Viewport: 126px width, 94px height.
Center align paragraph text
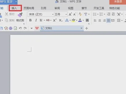click(100, 21)
